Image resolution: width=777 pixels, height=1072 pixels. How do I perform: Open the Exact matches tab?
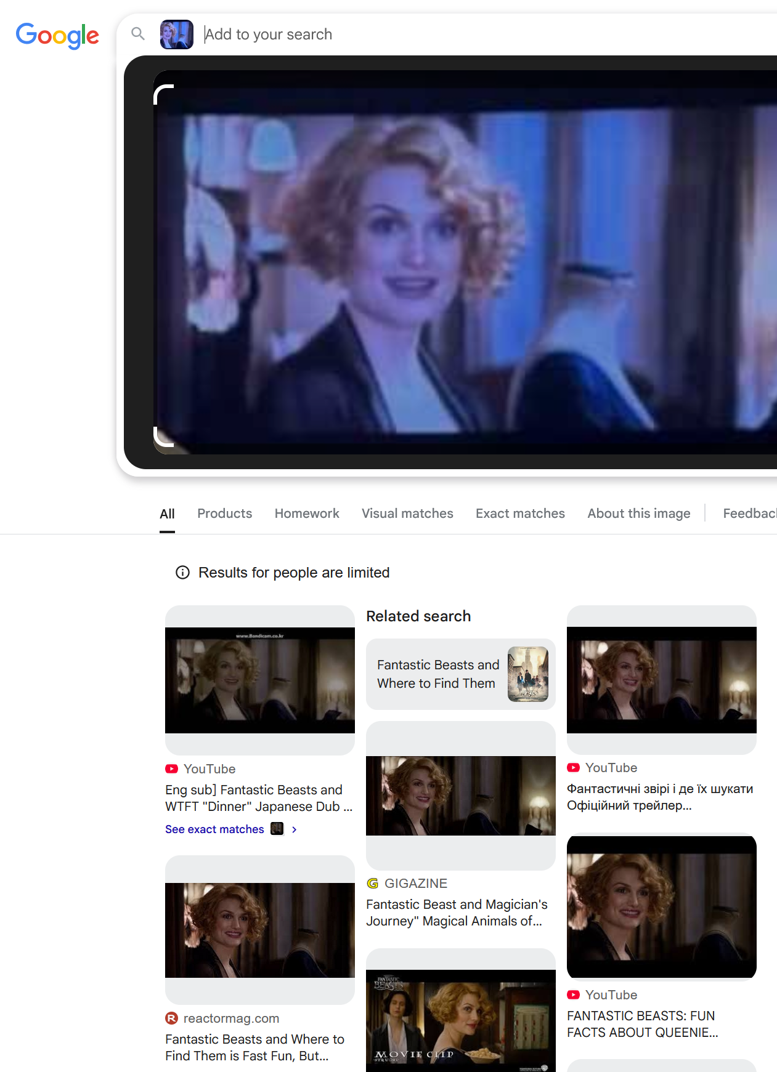click(520, 514)
